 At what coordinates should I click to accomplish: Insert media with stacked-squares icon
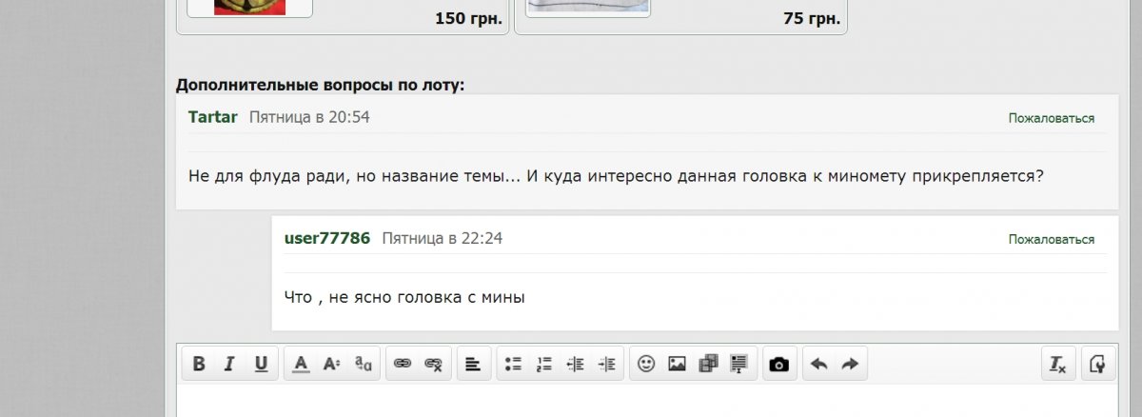pos(708,364)
